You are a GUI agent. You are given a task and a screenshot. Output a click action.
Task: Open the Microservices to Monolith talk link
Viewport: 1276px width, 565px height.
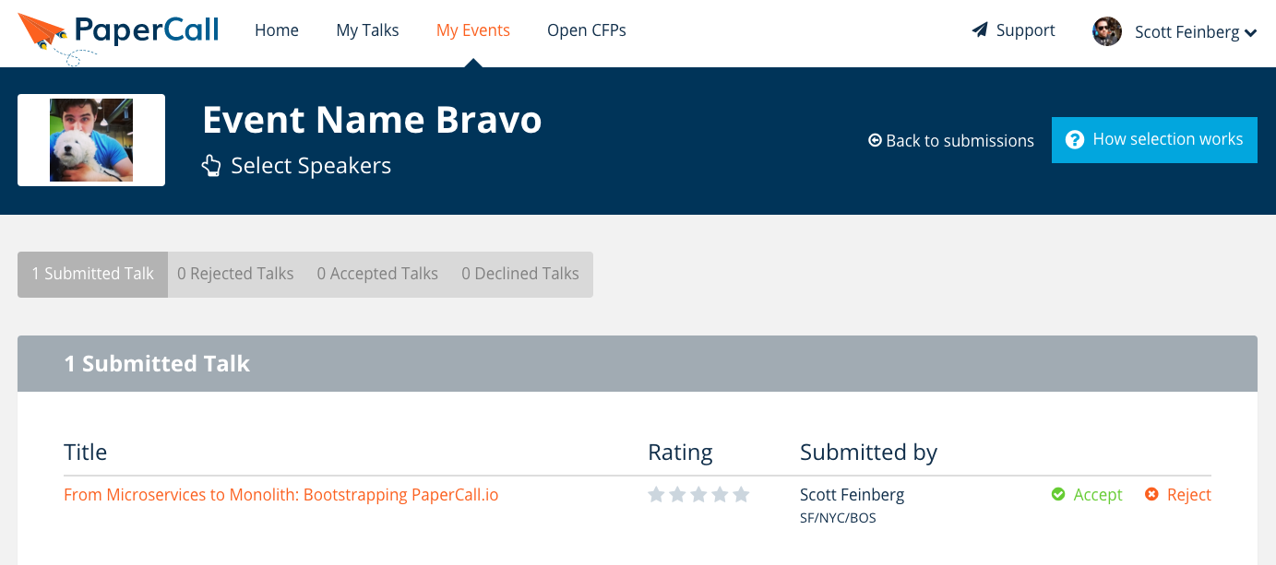click(280, 495)
